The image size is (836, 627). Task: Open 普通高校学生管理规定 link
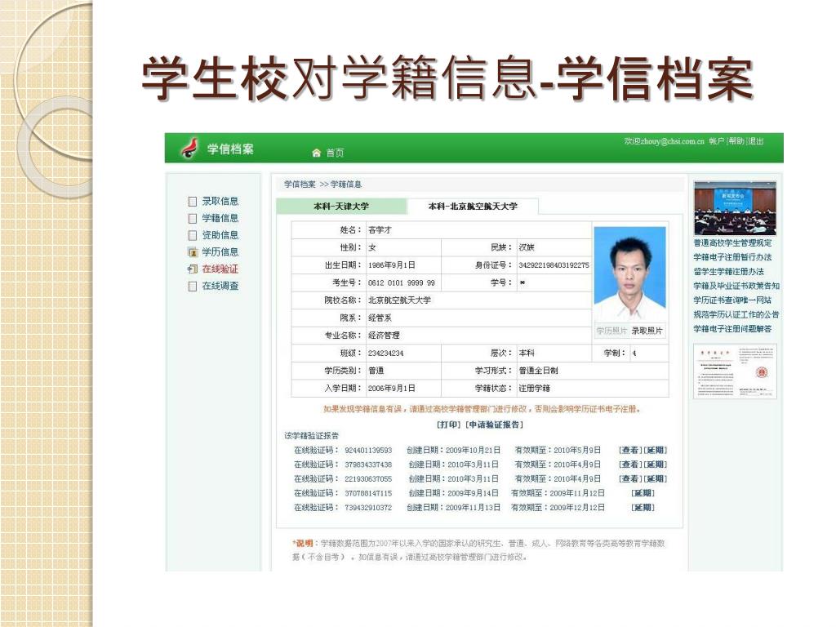coord(732,243)
